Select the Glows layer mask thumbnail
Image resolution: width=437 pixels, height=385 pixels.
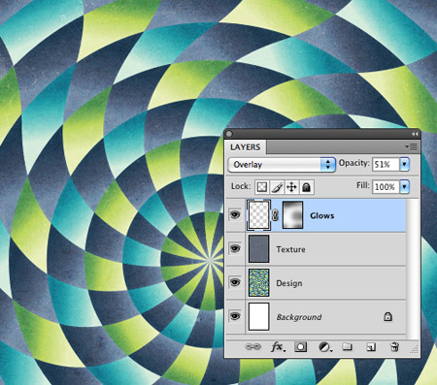[293, 215]
